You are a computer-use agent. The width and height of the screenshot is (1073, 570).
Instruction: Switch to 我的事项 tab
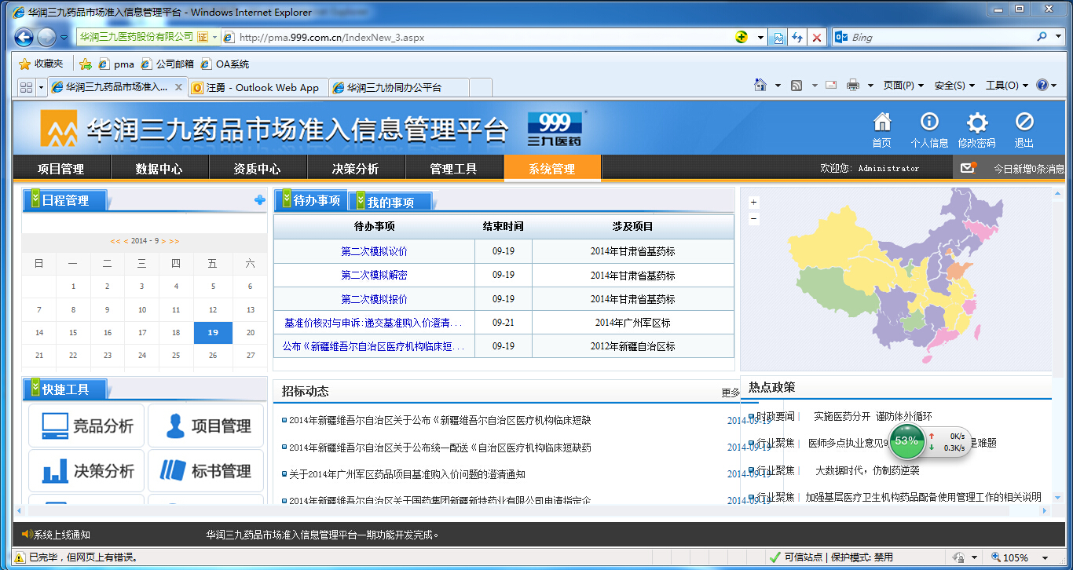pyautogui.click(x=390, y=203)
